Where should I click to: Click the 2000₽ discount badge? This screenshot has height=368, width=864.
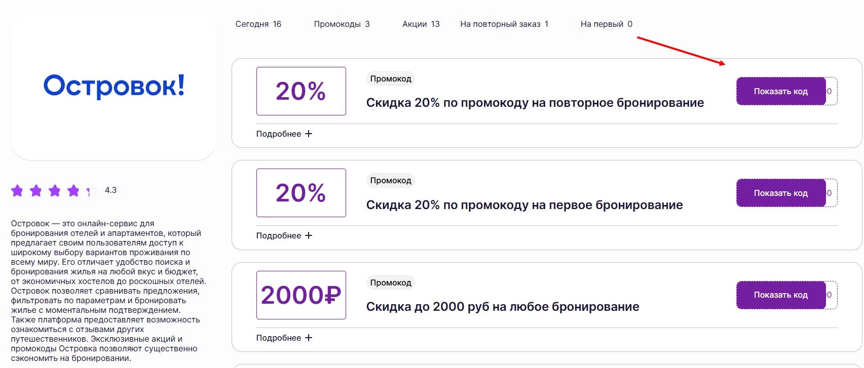click(x=301, y=295)
